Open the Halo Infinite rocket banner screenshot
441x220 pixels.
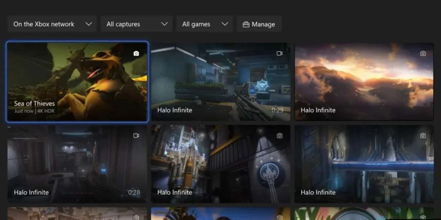click(x=220, y=164)
